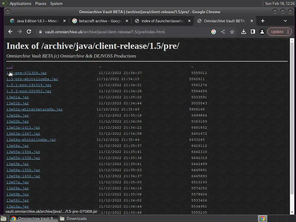Download 1.5-pre-071309.jar

click(27, 73)
